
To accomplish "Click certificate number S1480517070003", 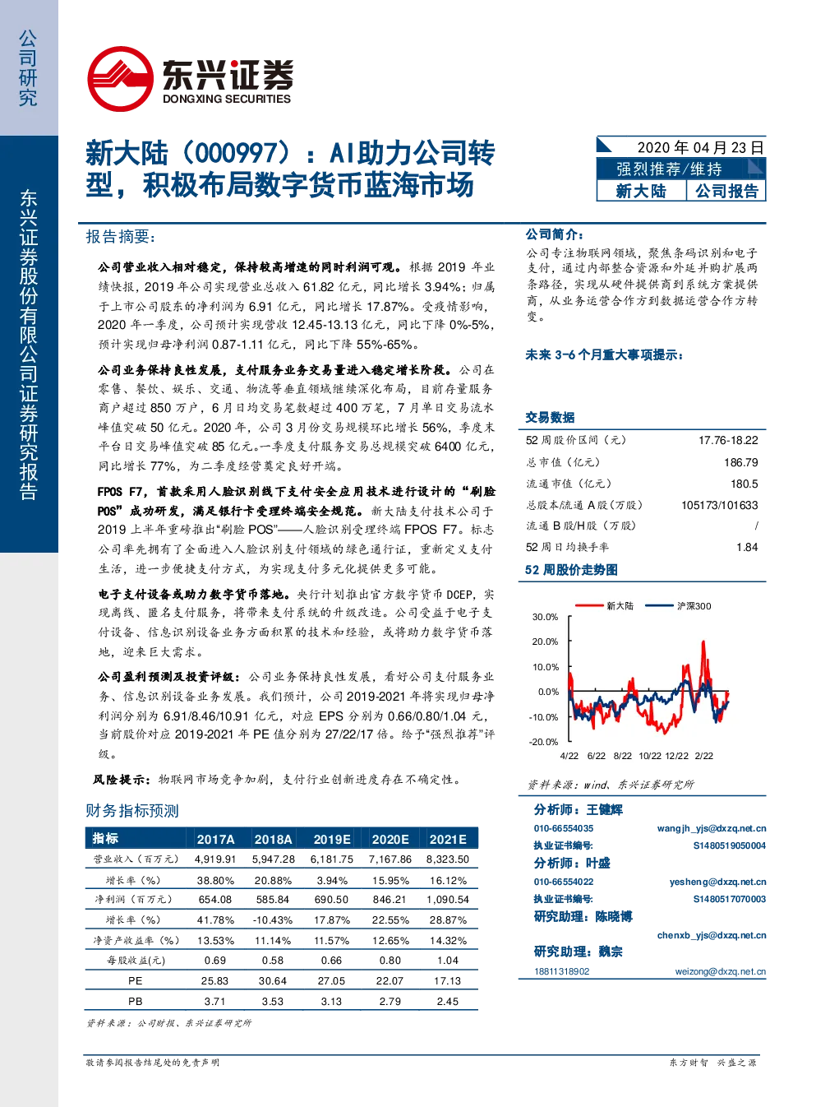I will pos(730,900).
